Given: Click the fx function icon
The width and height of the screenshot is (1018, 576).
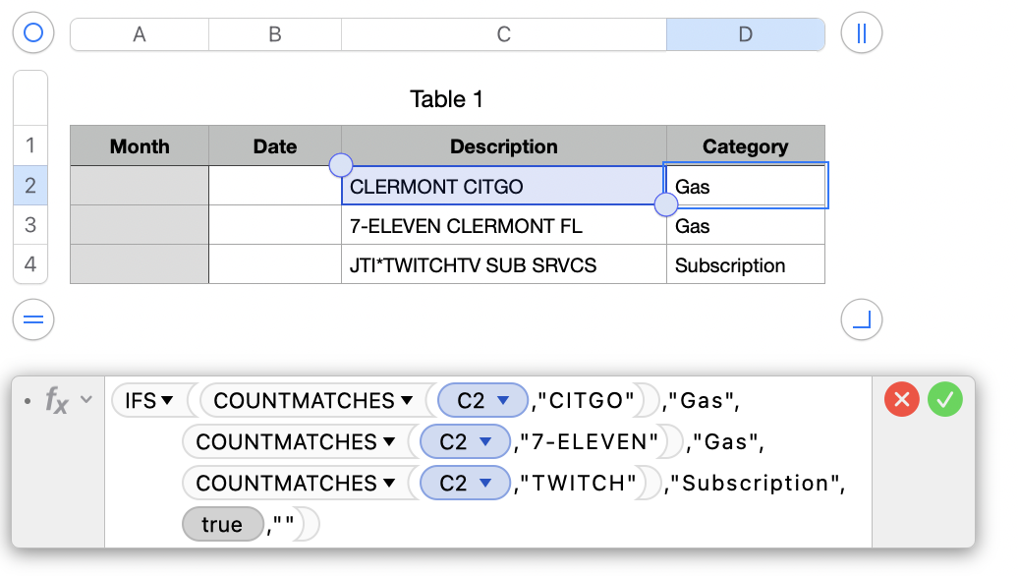Looking at the screenshot, I should click(57, 400).
